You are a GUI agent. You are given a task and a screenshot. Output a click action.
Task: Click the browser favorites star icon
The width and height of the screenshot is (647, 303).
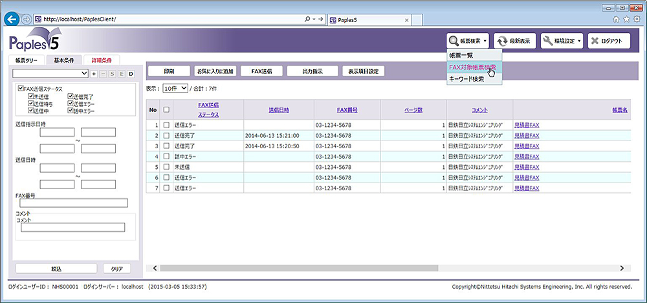click(626, 19)
